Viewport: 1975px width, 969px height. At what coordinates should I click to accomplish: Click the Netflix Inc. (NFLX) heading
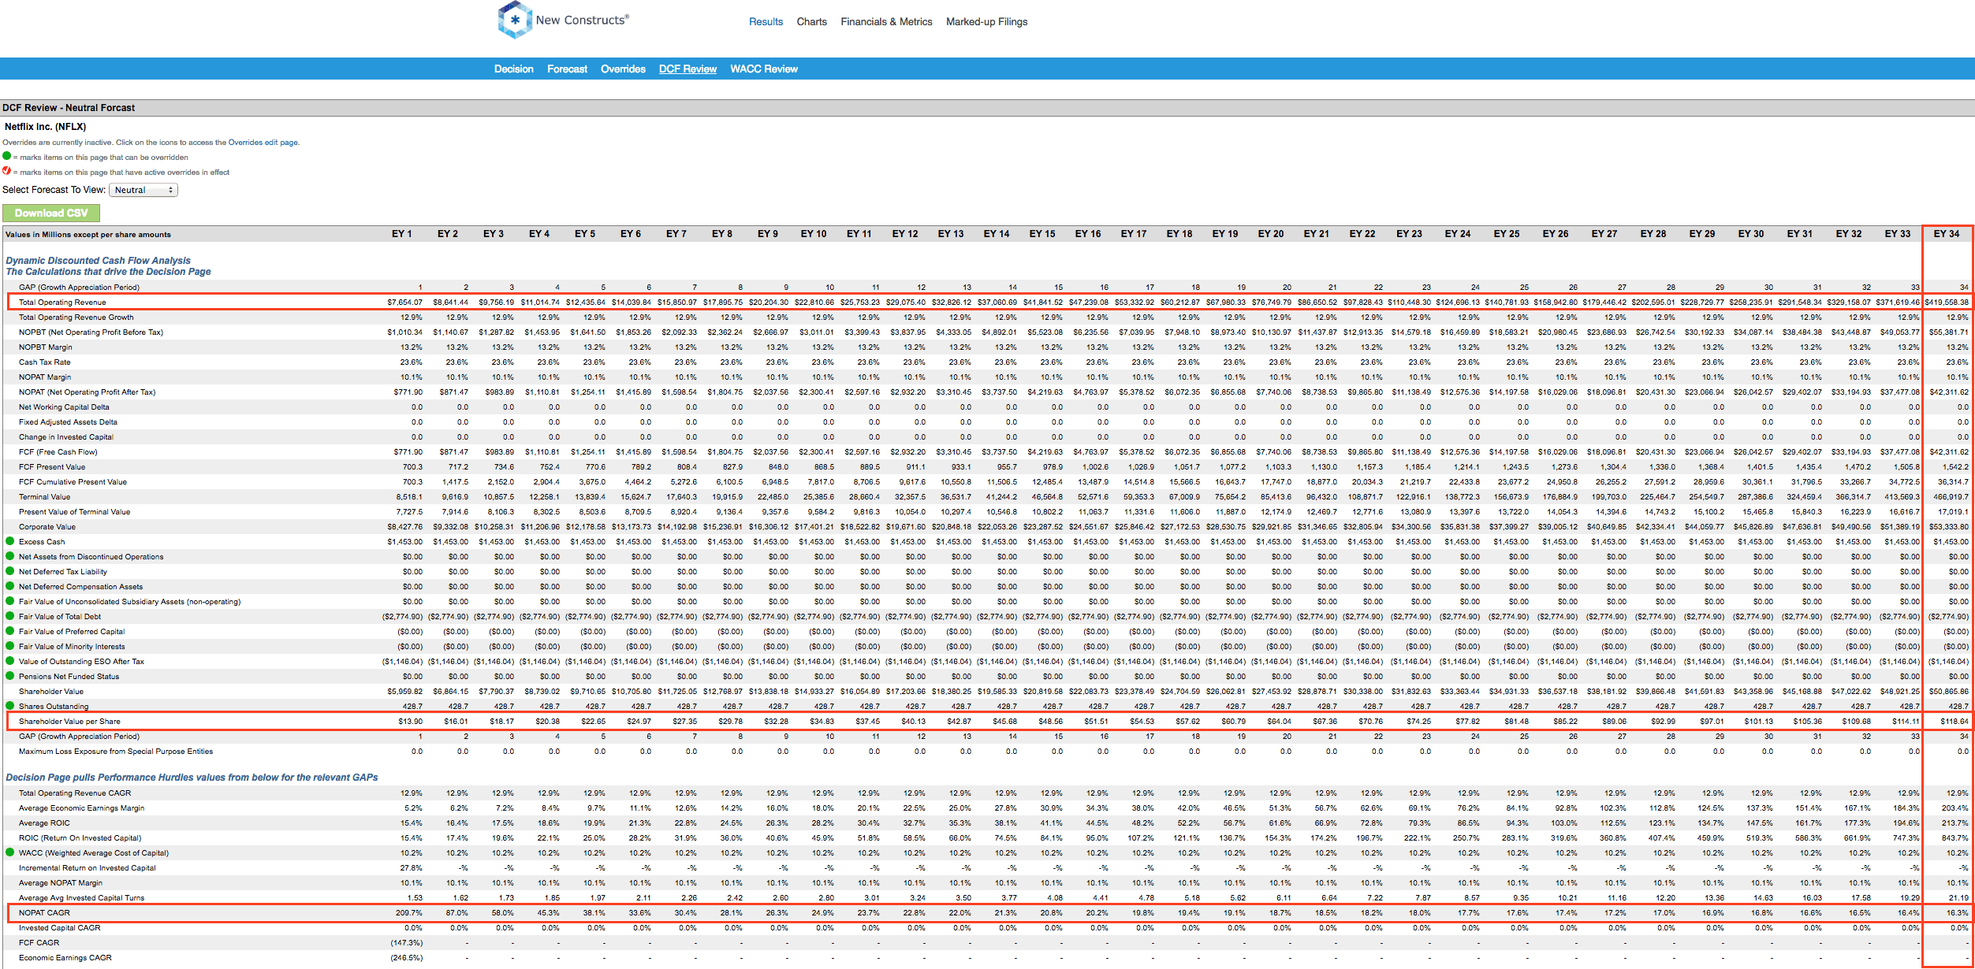pos(46,126)
